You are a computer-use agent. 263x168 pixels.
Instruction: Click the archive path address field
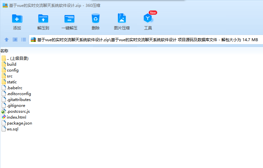pos(146,40)
